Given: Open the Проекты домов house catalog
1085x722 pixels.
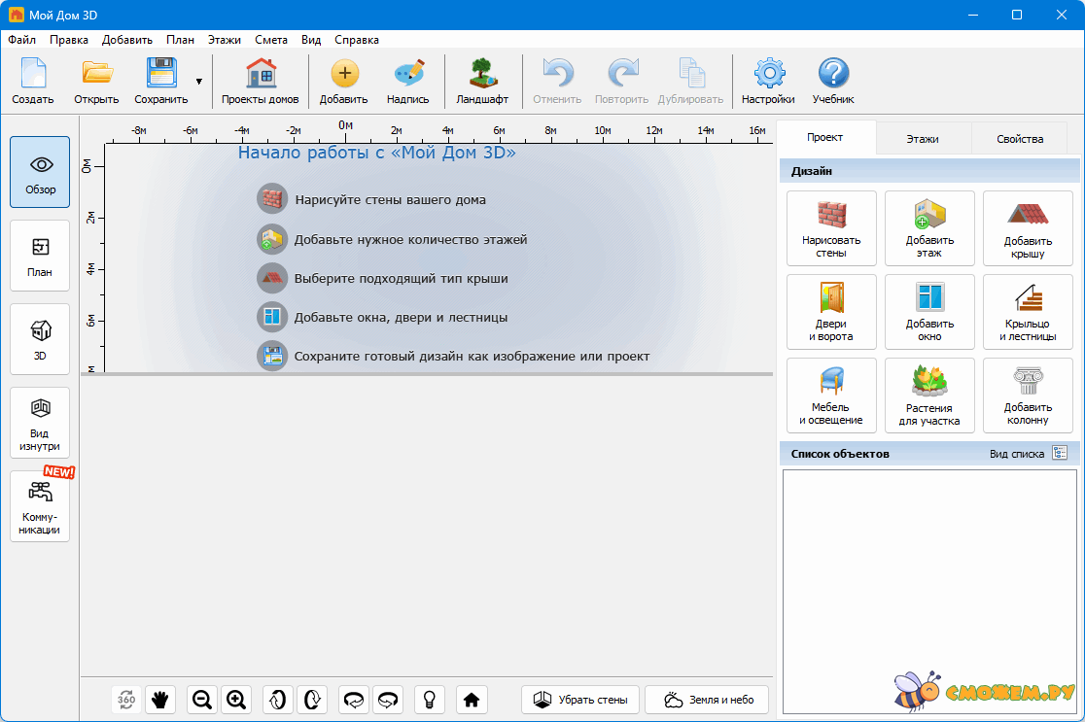Looking at the screenshot, I should point(261,81).
